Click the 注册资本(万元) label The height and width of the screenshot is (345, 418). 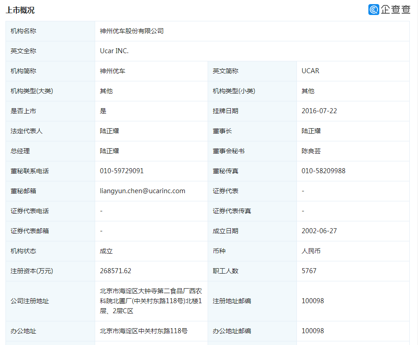click(x=32, y=271)
